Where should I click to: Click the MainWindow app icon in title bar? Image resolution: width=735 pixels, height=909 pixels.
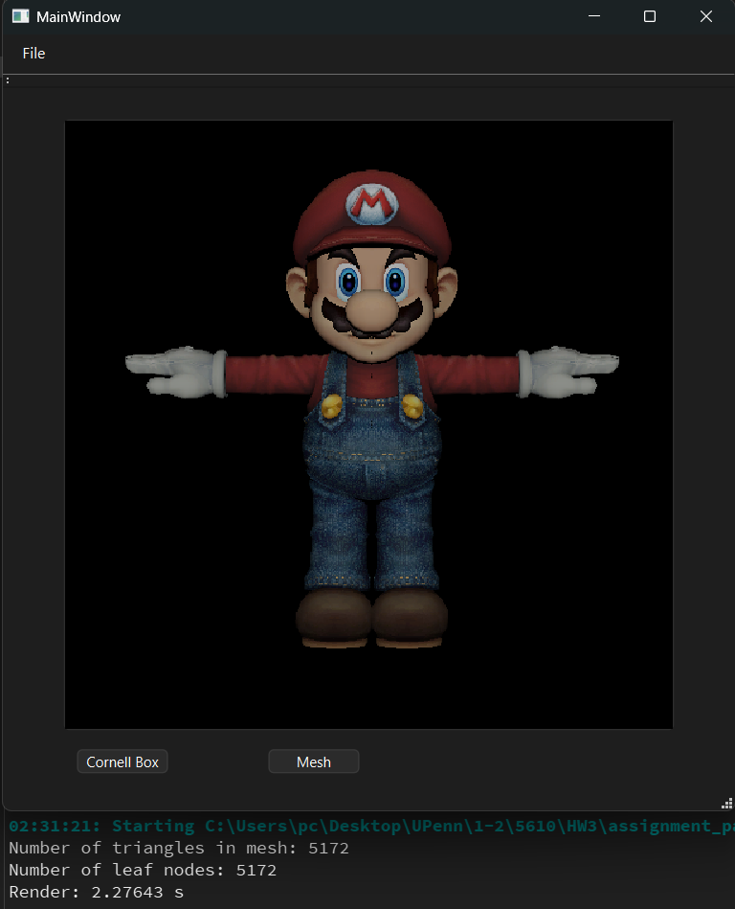point(20,16)
